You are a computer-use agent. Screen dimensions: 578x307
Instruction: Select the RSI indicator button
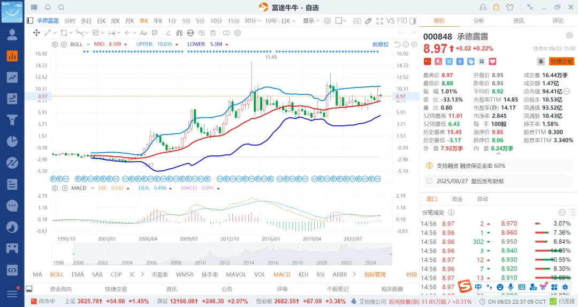tap(321, 274)
